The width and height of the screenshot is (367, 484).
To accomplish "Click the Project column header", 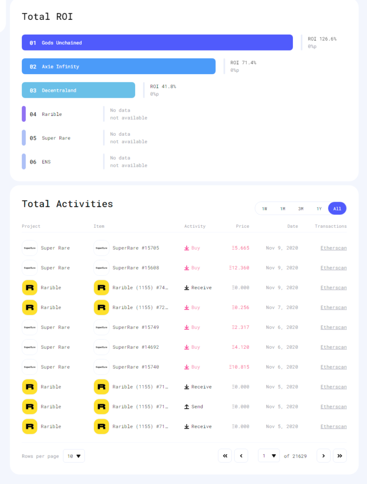I will pyautogui.click(x=31, y=226).
